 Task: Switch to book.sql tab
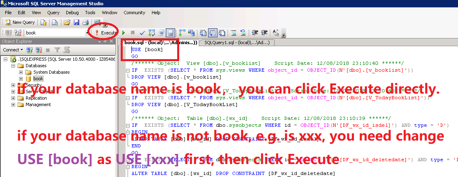(x=161, y=43)
